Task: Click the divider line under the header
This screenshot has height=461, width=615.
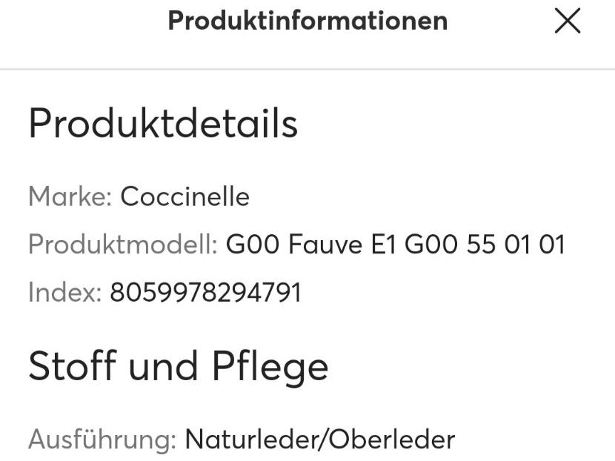Action: pyautogui.click(x=307, y=69)
